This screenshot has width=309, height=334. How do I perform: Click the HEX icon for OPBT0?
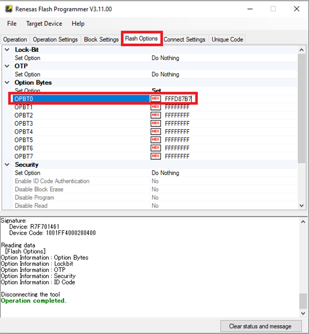(x=155, y=99)
